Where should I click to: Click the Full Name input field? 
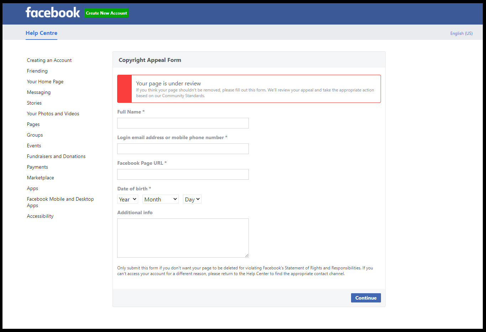point(183,123)
